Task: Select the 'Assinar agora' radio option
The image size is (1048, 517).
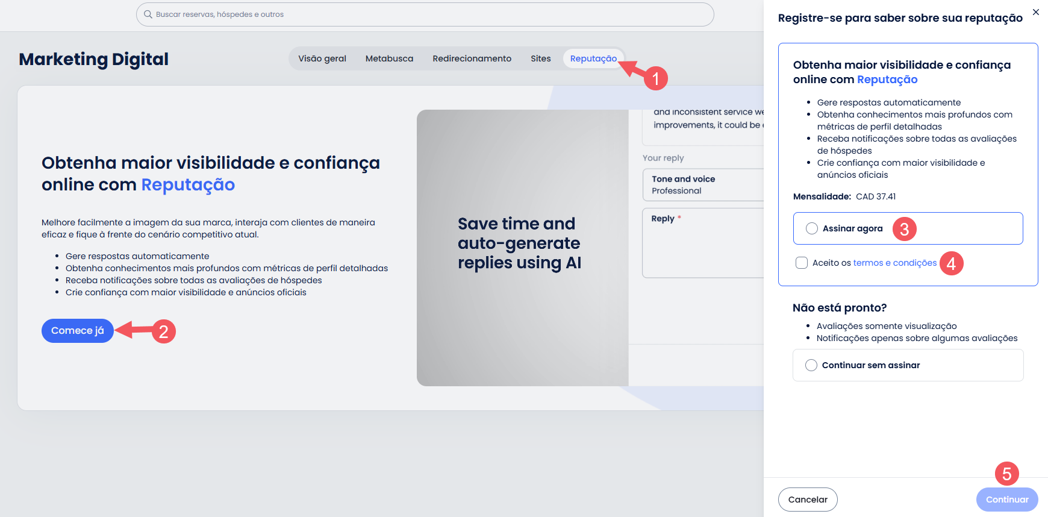Action: (812, 228)
